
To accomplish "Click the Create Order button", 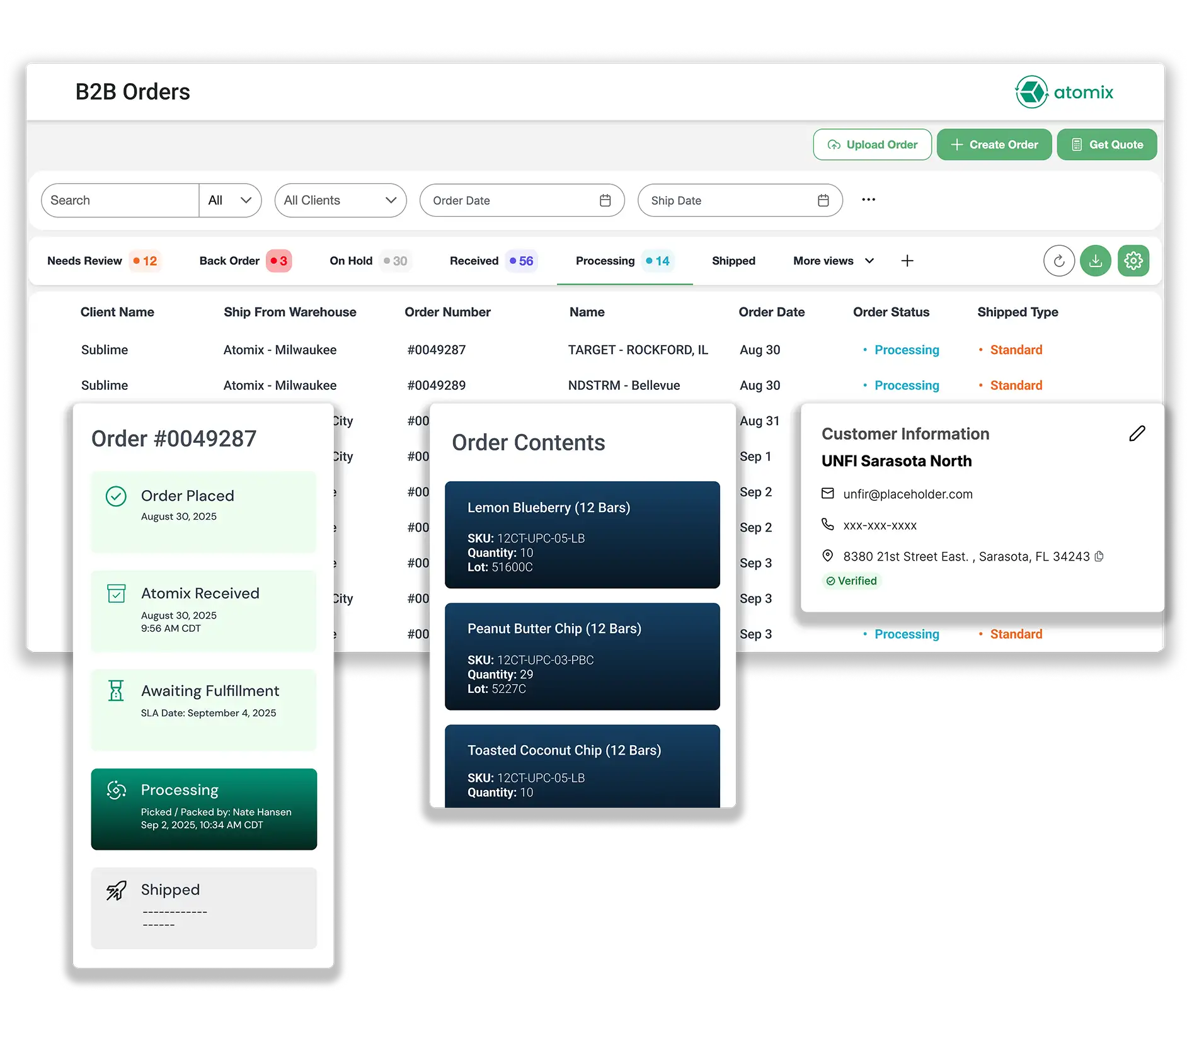I will [x=994, y=144].
